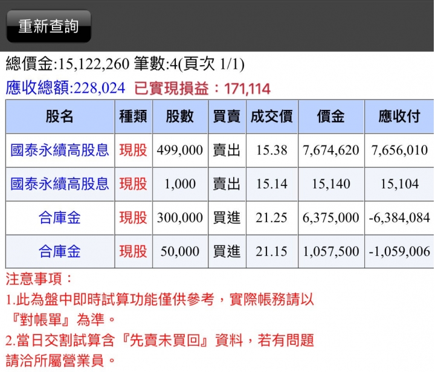Image resolution: width=435 pixels, height=372 pixels.
Task: Click the 1,000 shares cell
Action: (x=180, y=184)
